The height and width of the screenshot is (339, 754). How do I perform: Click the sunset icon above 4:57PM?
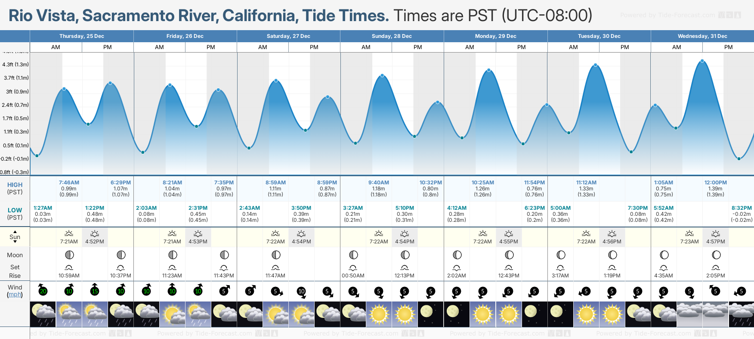click(x=716, y=233)
